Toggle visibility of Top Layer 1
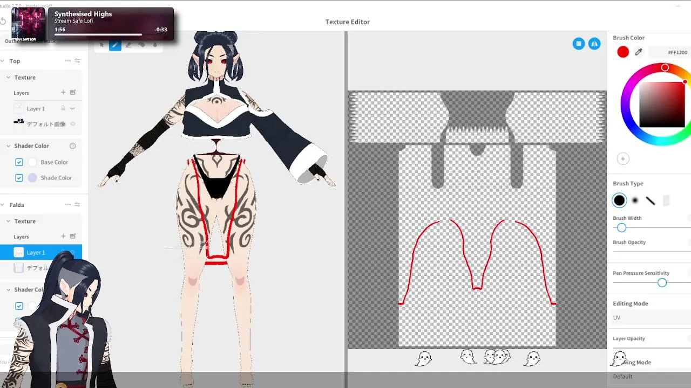This screenshot has height=388, width=691. coord(73,108)
